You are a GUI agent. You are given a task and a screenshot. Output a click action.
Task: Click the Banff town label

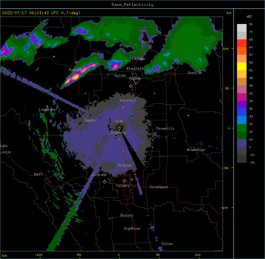pos(38,174)
